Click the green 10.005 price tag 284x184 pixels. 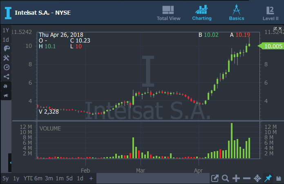(271, 46)
